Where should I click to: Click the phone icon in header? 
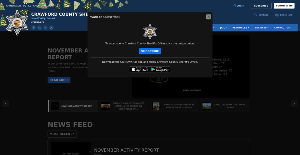[x=39, y=27]
